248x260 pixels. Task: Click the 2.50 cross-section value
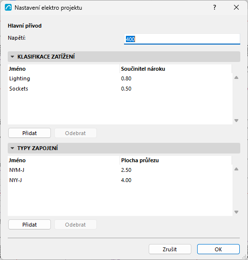(x=126, y=170)
